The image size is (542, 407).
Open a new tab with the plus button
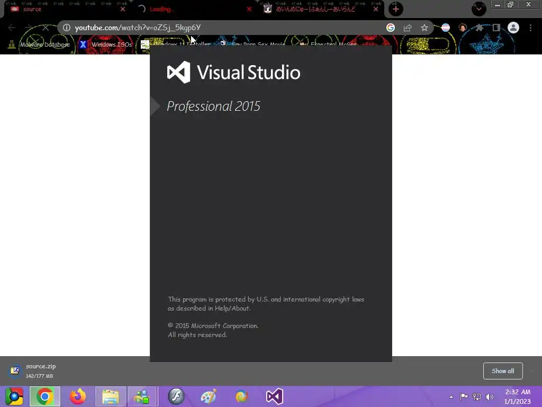pyautogui.click(x=396, y=9)
